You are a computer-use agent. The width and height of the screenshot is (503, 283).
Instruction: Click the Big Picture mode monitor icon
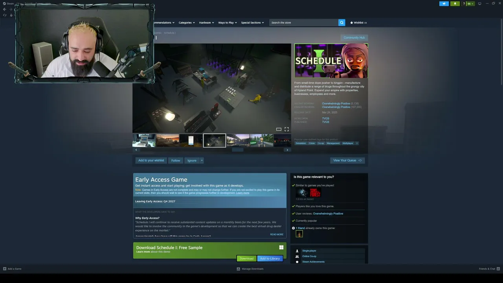coord(479,4)
